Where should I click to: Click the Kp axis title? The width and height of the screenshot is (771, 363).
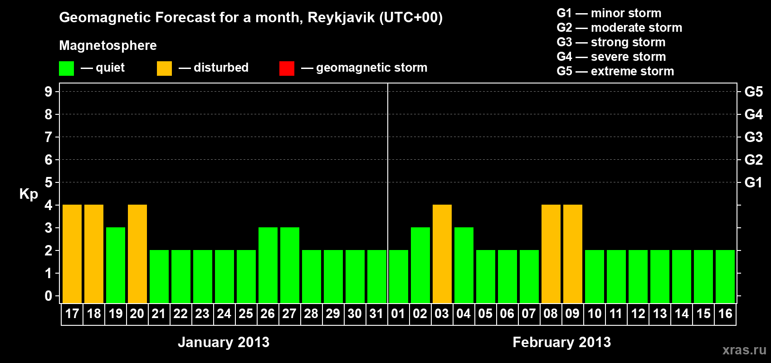(x=29, y=194)
